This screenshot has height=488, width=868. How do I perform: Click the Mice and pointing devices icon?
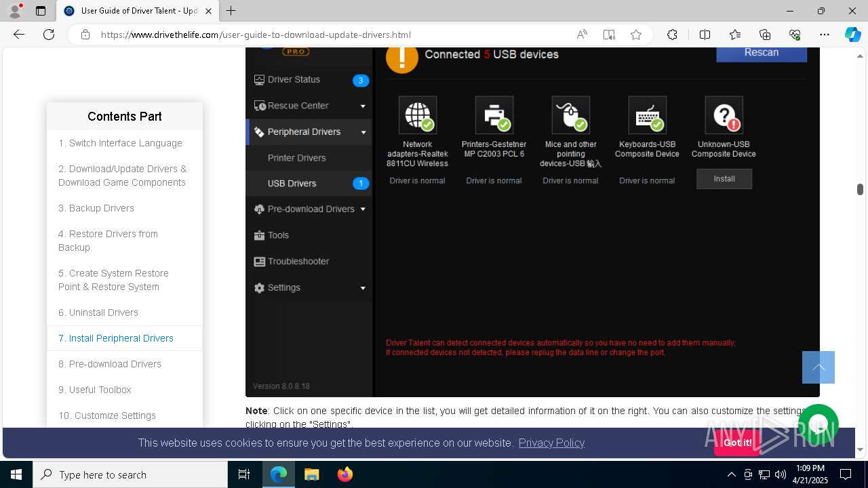click(x=571, y=115)
